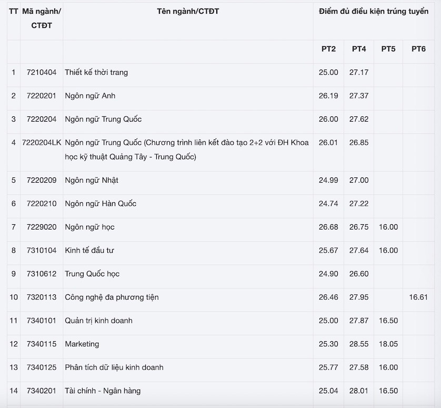The image size is (441, 408).
Task: Click Marketing's PT4 score 28.55
Action: 359,344
